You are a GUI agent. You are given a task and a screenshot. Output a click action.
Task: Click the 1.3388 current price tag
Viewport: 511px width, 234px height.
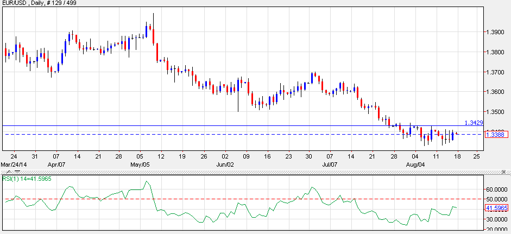click(496, 134)
